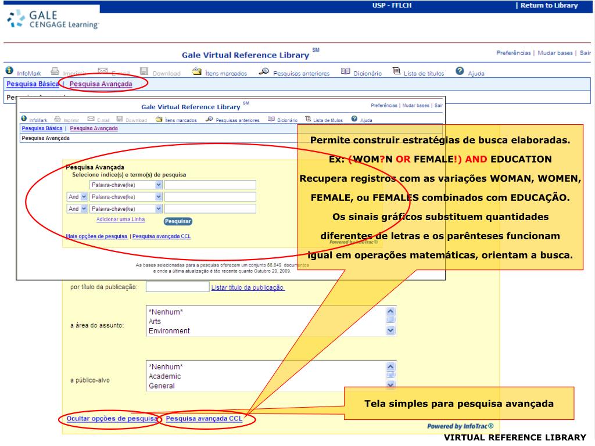This screenshot has height=446, width=595.
Task: Select Arts in área do assunto list
Action: tap(155, 321)
